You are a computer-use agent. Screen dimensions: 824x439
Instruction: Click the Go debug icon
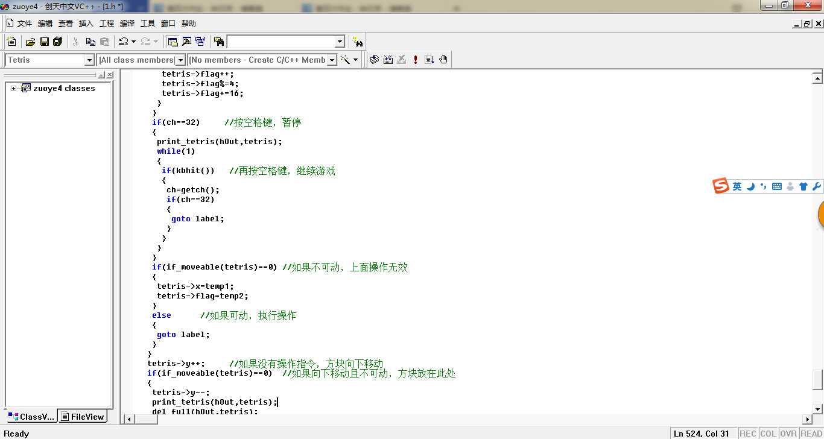coord(429,60)
